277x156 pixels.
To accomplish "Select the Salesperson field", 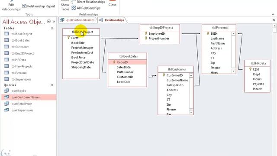I will point(175,85).
